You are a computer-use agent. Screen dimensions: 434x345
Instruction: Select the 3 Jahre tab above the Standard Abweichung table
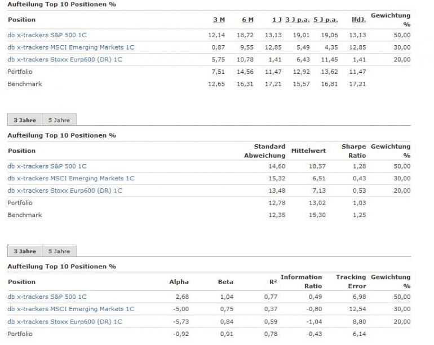pos(24,120)
